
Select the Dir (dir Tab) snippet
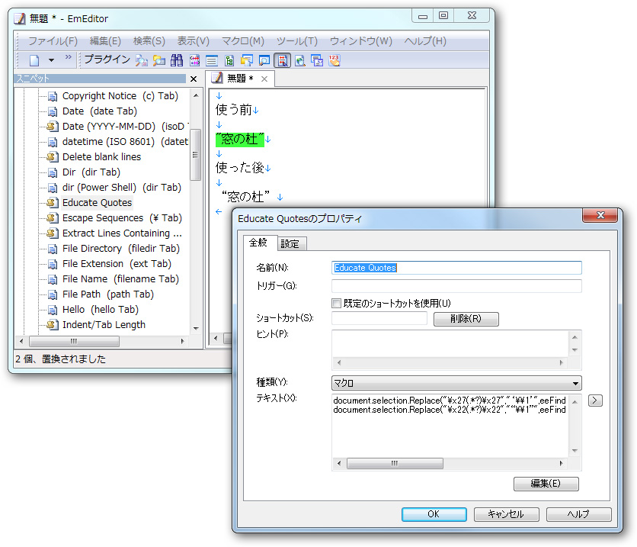coord(91,172)
